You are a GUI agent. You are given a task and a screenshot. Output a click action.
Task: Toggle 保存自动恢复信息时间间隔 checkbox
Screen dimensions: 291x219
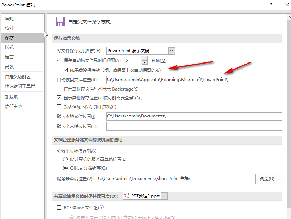[59, 61]
